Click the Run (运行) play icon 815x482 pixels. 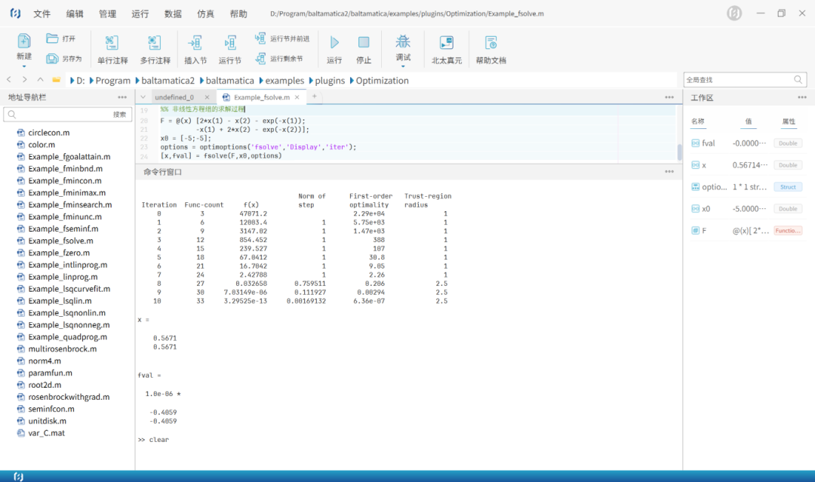click(334, 43)
